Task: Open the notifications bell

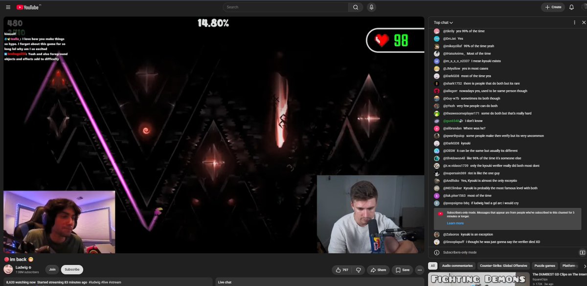Action: tap(571, 7)
